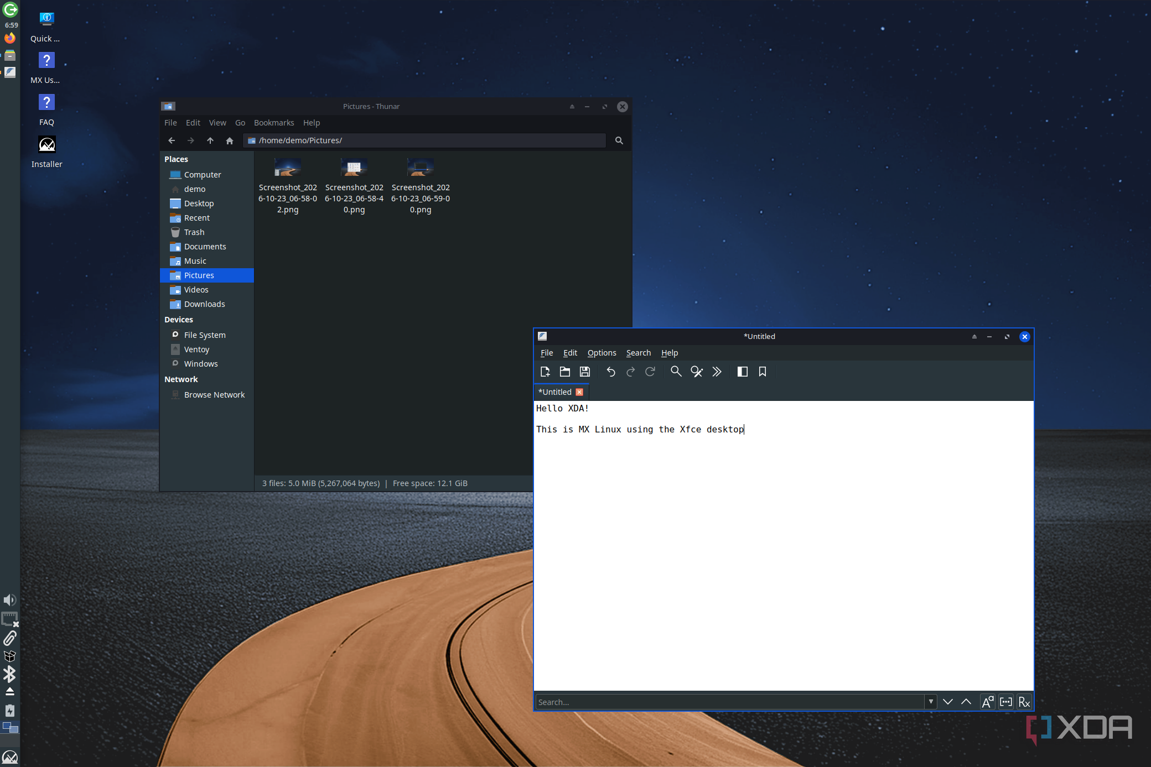Find next match with down chevron
Viewport: 1151px width, 767px height.
[948, 702]
